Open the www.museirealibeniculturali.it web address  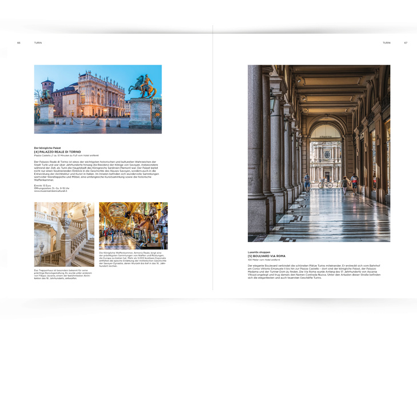50,191
